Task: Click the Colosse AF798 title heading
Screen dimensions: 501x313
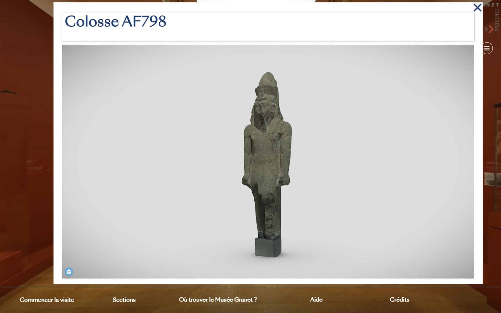Action: 115,21
